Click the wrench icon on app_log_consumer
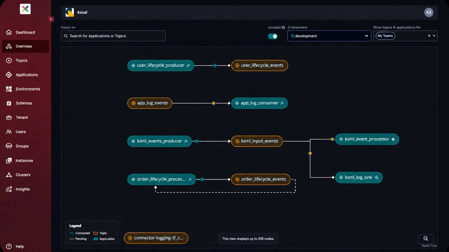Viewport: 449px width, 252px height. 282,103
